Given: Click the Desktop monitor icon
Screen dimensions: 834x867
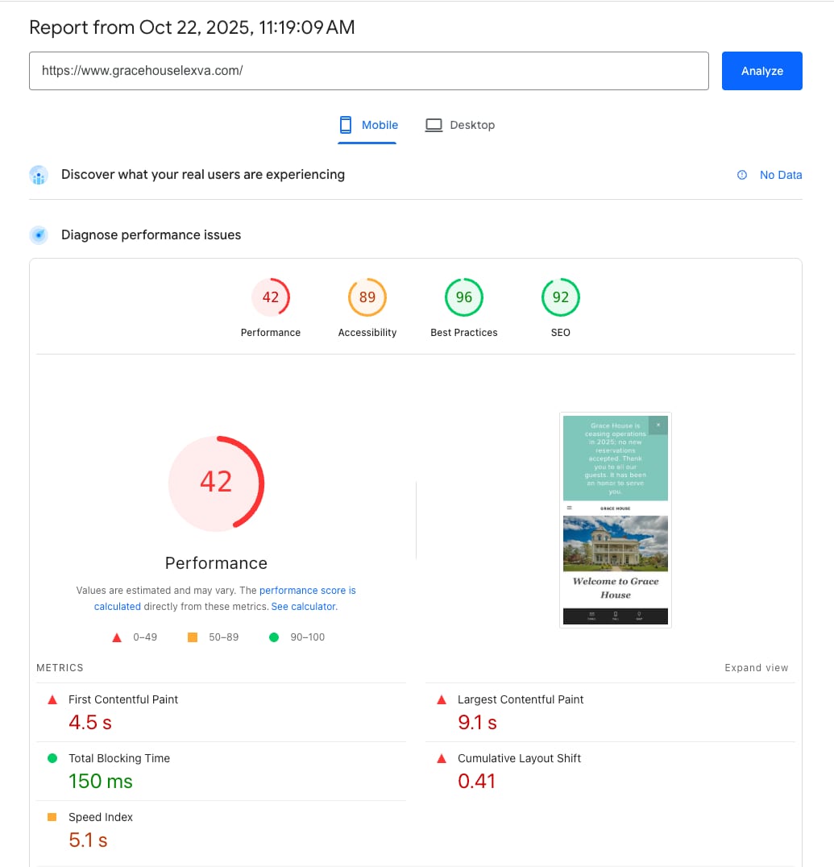Looking at the screenshot, I should click(x=434, y=125).
